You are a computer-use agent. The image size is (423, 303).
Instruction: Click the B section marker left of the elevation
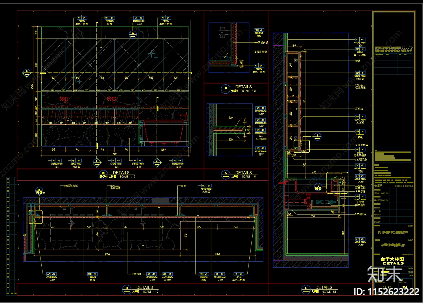[27, 73]
